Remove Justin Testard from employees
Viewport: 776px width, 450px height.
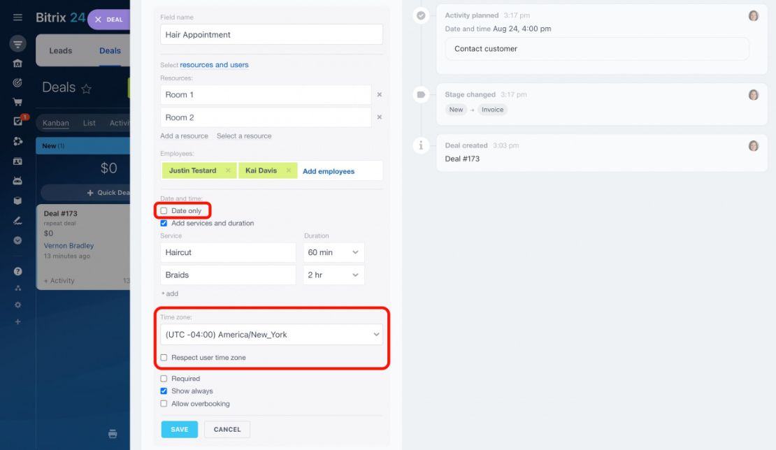click(228, 170)
